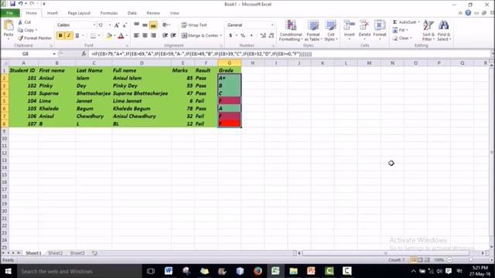The width and height of the screenshot is (495, 278).
Task: Open the Calibri font name dropdown
Action: 94,25
